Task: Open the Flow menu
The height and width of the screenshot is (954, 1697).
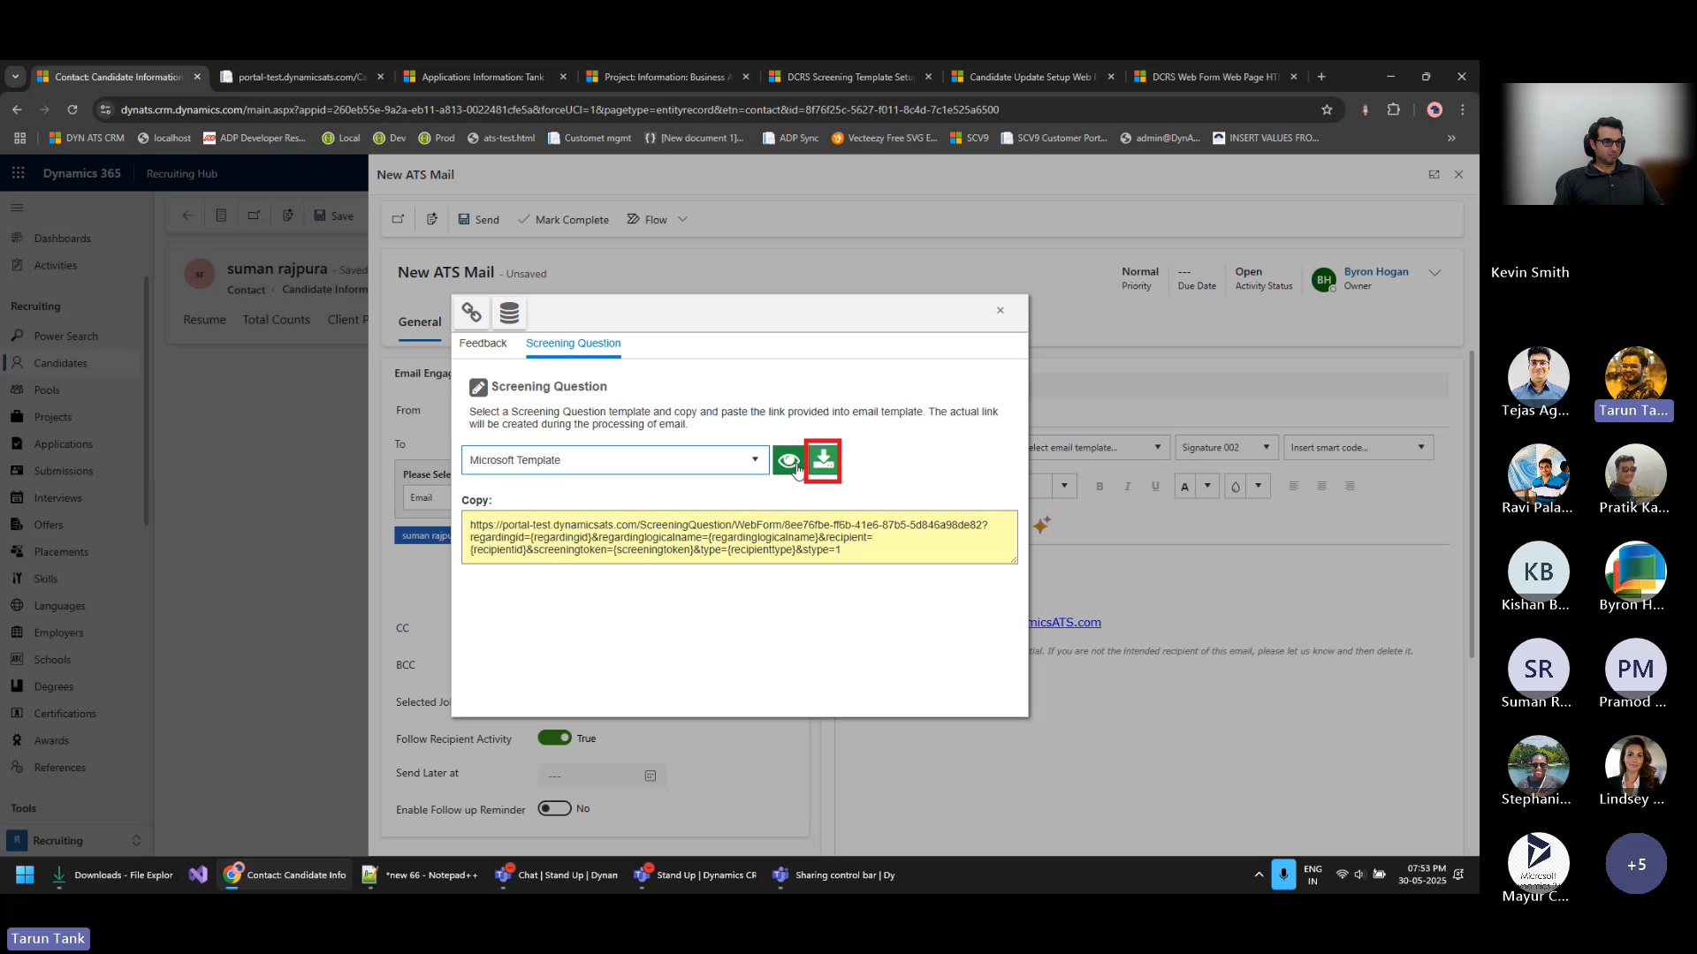Action: point(656,220)
